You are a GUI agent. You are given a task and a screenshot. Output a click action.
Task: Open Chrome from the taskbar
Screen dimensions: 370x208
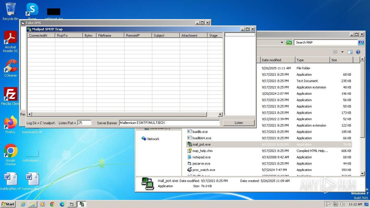[52, 204]
